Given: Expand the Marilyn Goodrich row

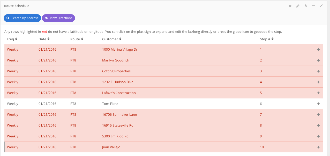Looking at the screenshot, I should coord(318,60).
